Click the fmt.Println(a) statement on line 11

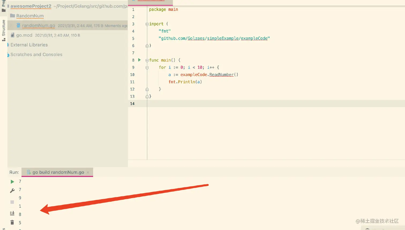[x=185, y=82]
